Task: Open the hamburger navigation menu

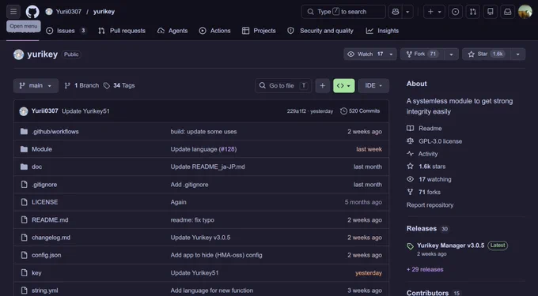Action: point(13,12)
